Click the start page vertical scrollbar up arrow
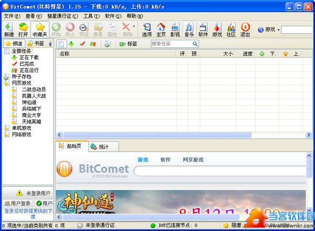Viewport: 315px width, 231px height. (309, 155)
